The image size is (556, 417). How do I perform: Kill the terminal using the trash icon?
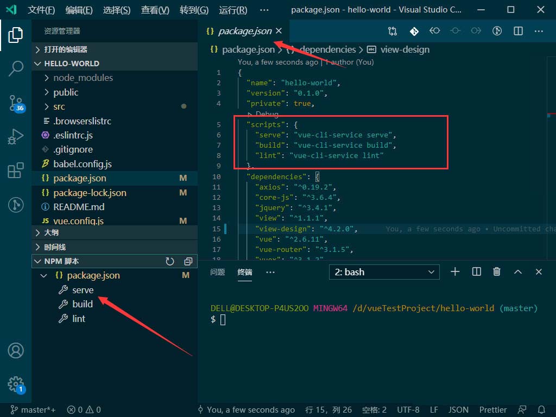click(496, 271)
